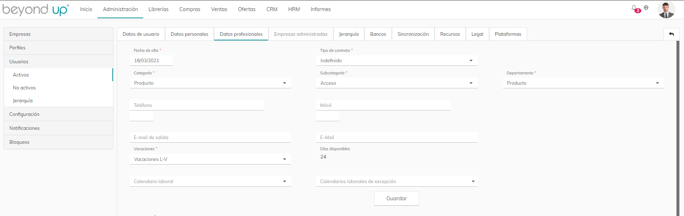
Task: Click the E-mail de salida field
Action: coord(210,138)
